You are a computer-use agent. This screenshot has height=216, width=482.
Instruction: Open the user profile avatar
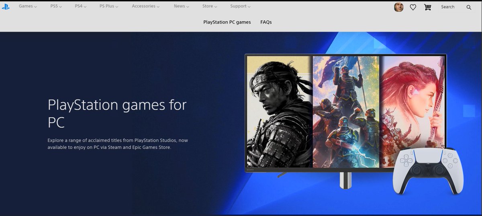pos(398,7)
